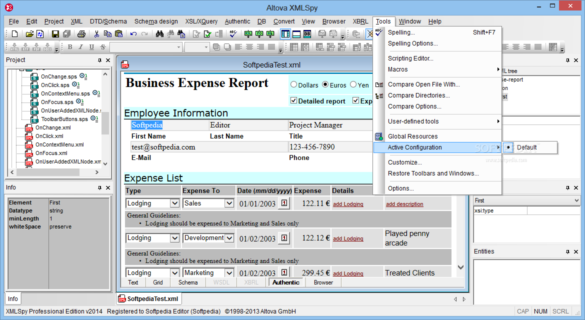The width and height of the screenshot is (585, 320).
Task: Select Default active configuration
Action: click(530, 147)
